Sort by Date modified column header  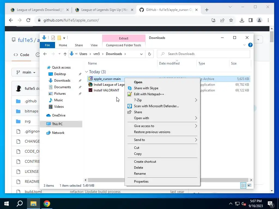point(169,63)
